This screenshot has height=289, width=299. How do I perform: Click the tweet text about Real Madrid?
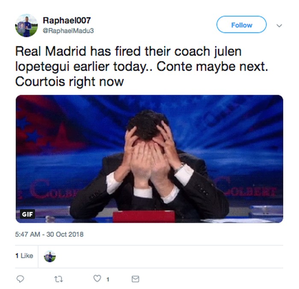click(141, 66)
